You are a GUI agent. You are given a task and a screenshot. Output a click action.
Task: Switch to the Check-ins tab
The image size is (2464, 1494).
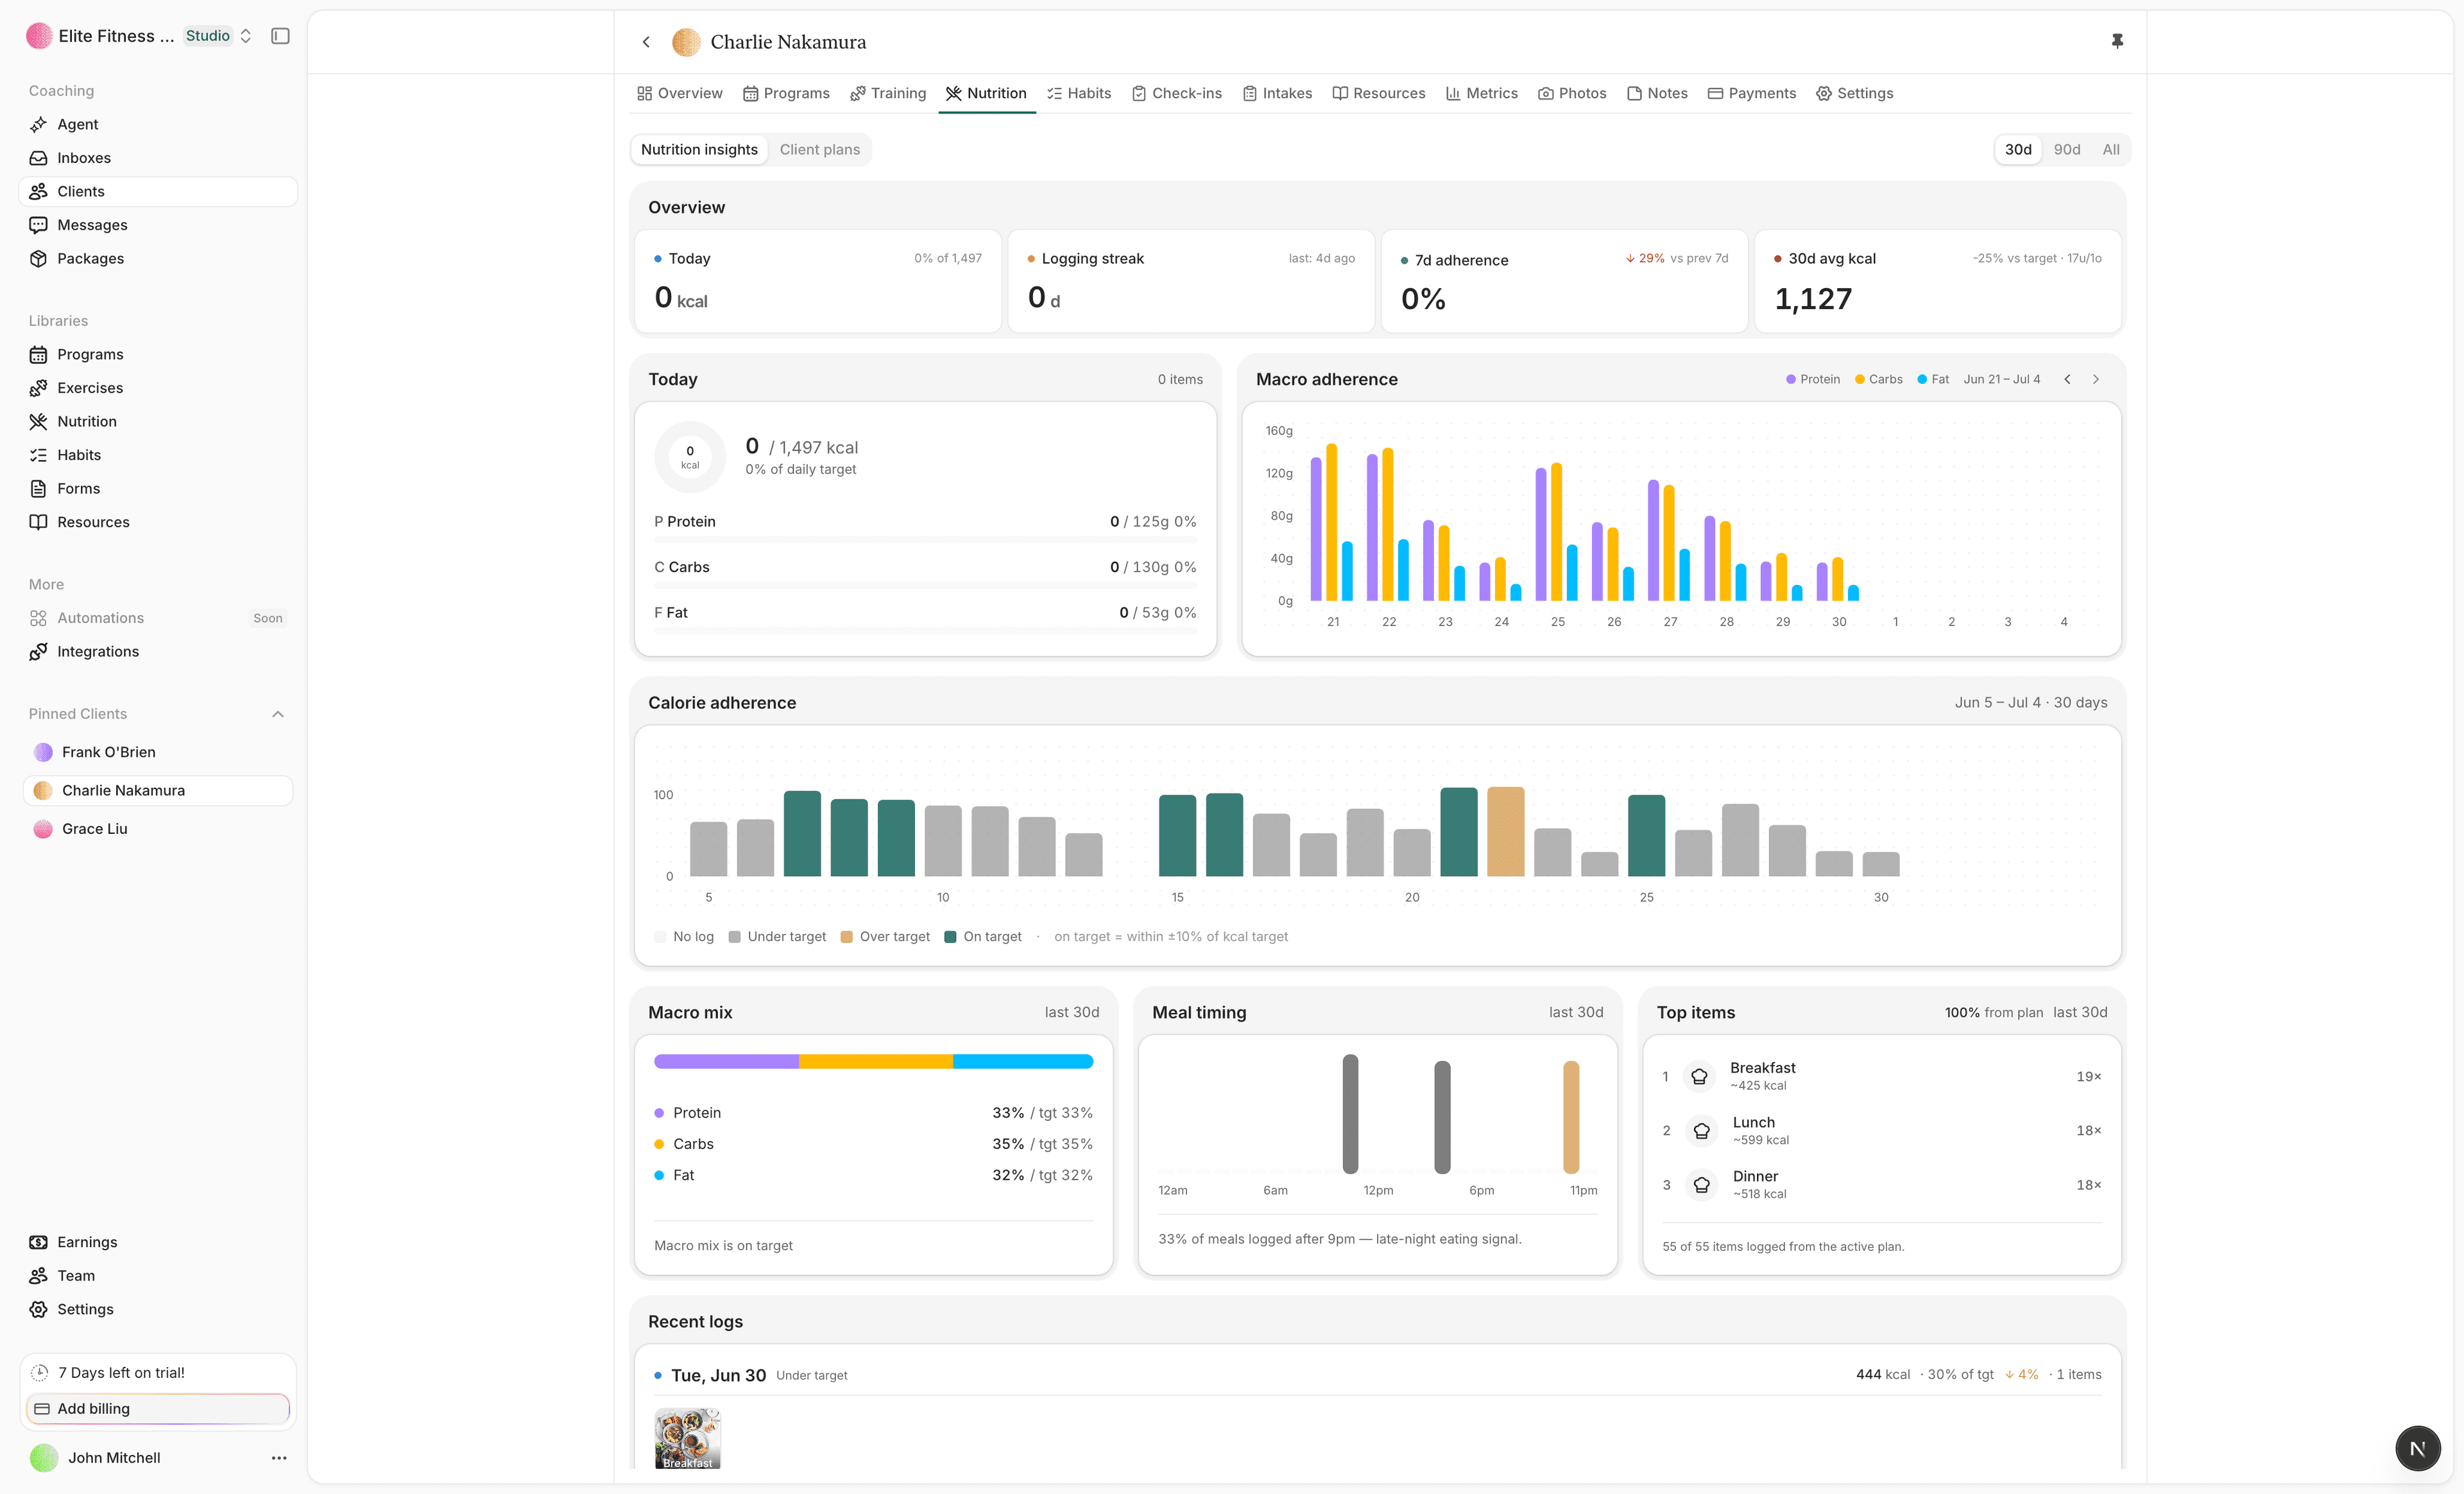pos(1177,93)
